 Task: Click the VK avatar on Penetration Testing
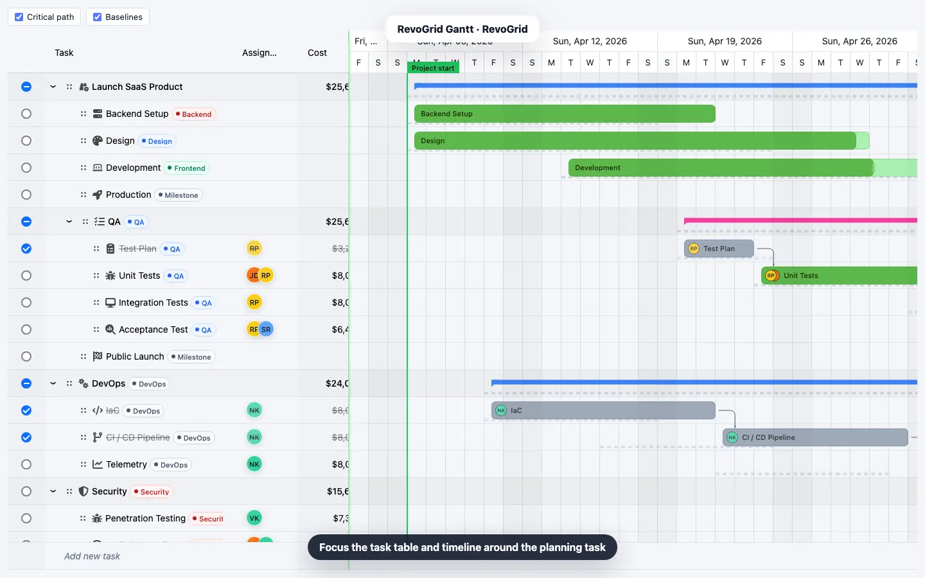(254, 518)
